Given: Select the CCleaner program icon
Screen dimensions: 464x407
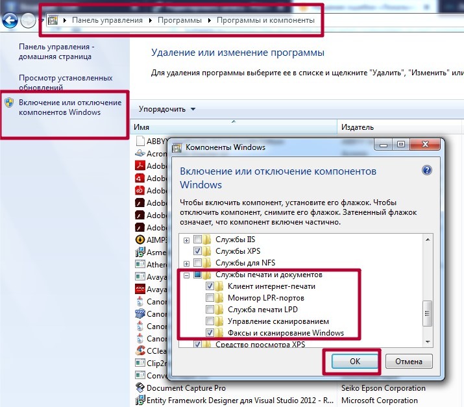Looking at the screenshot, I should point(140,351).
